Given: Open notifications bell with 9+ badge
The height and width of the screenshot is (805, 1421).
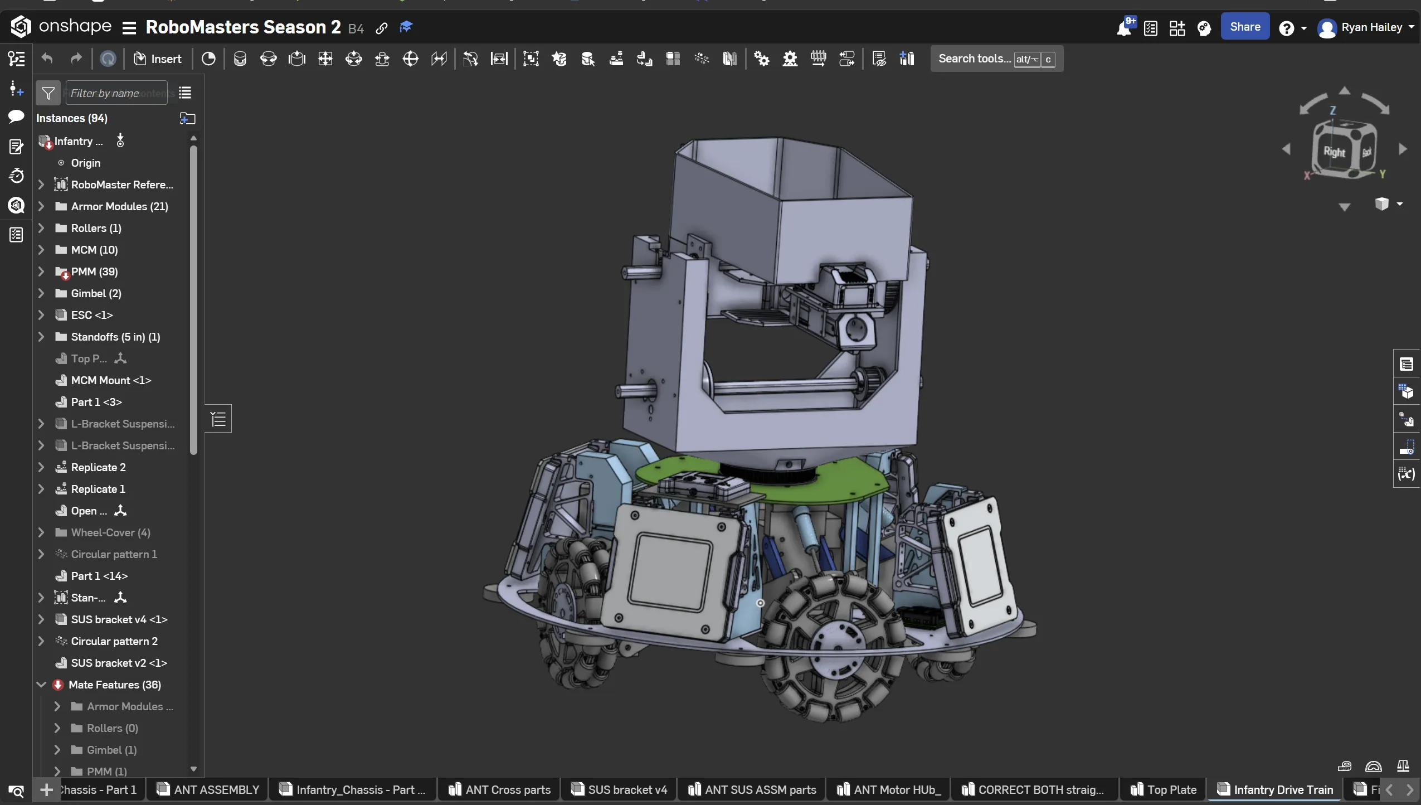Looking at the screenshot, I should coord(1125,27).
